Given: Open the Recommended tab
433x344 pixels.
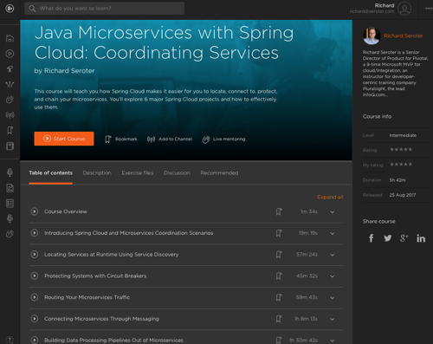Looking at the screenshot, I should 219,172.
